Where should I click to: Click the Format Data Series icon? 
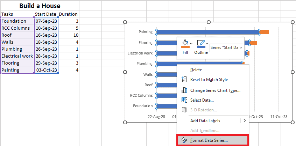coord(184,140)
